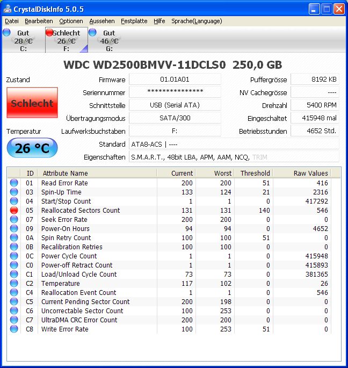Click the blue status icon for UltraDMA CRC Error Count

pyautogui.click(x=14, y=320)
